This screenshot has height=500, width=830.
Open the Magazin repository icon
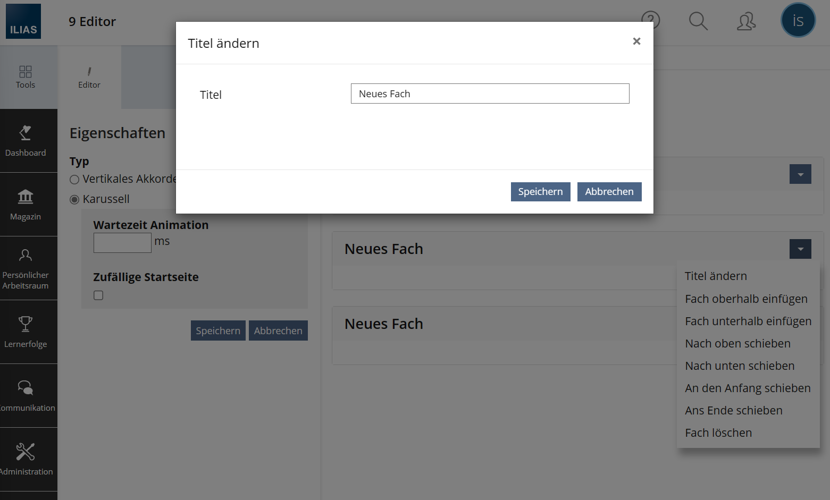[26, 205]
